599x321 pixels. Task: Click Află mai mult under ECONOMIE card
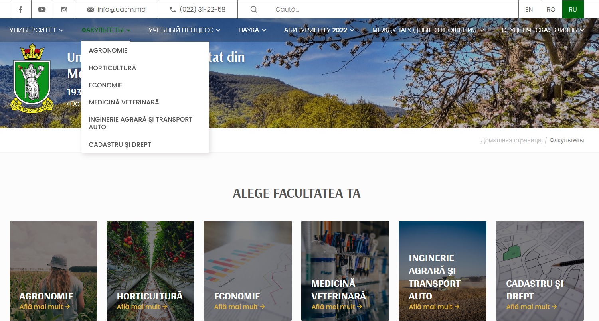(239, 307)
